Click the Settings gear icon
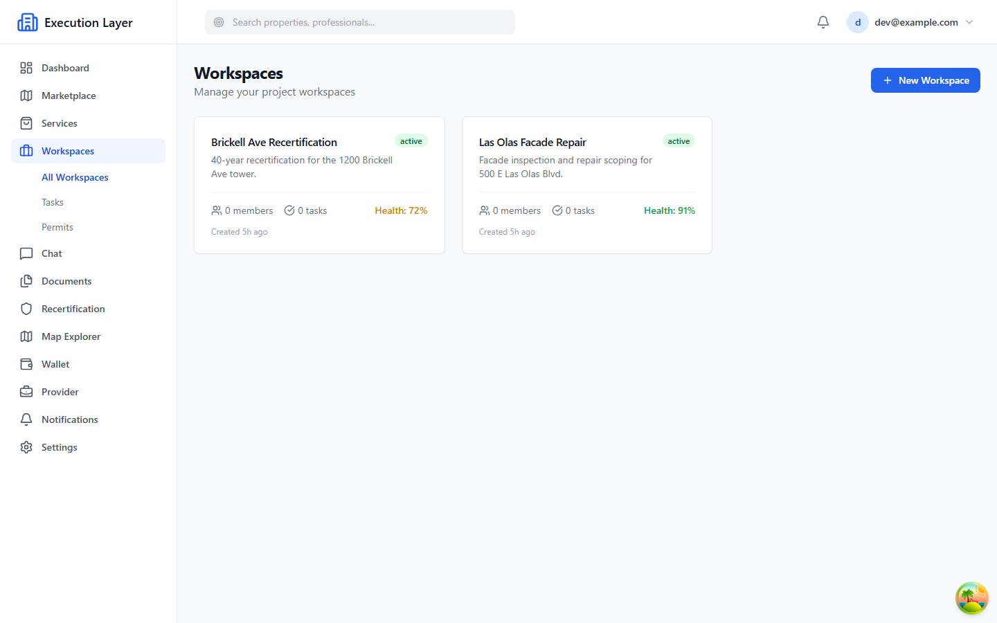Viewport: 997px width, 623px height. 26,447
